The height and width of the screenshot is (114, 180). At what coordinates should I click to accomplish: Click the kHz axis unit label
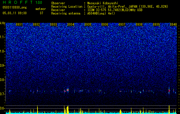(3, 23)
